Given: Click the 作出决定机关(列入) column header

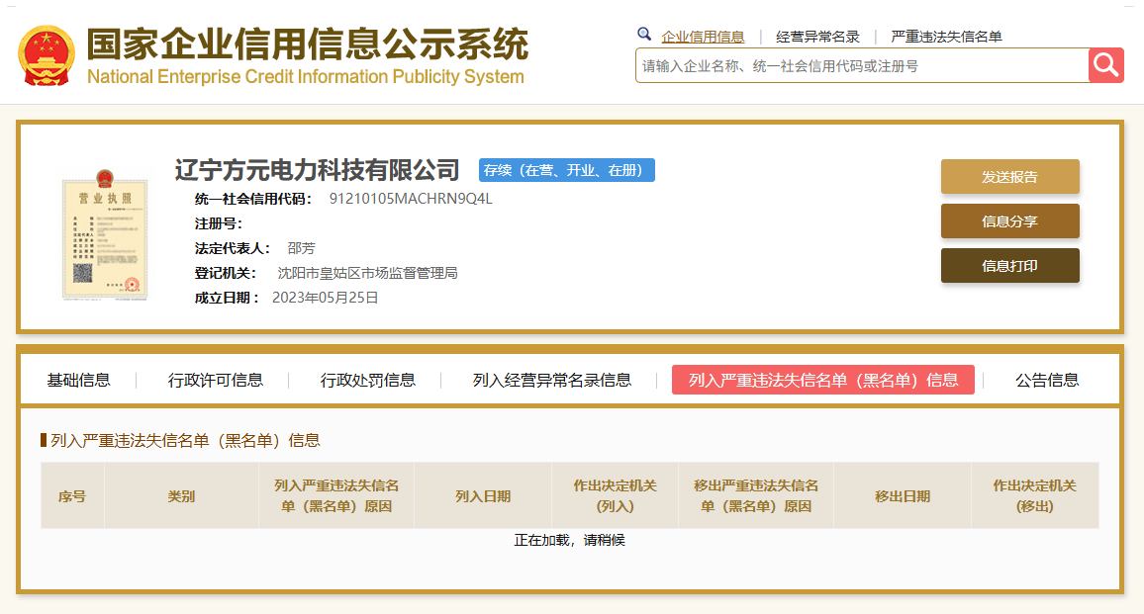Looking at the screenshot, I should click(615, 496).
